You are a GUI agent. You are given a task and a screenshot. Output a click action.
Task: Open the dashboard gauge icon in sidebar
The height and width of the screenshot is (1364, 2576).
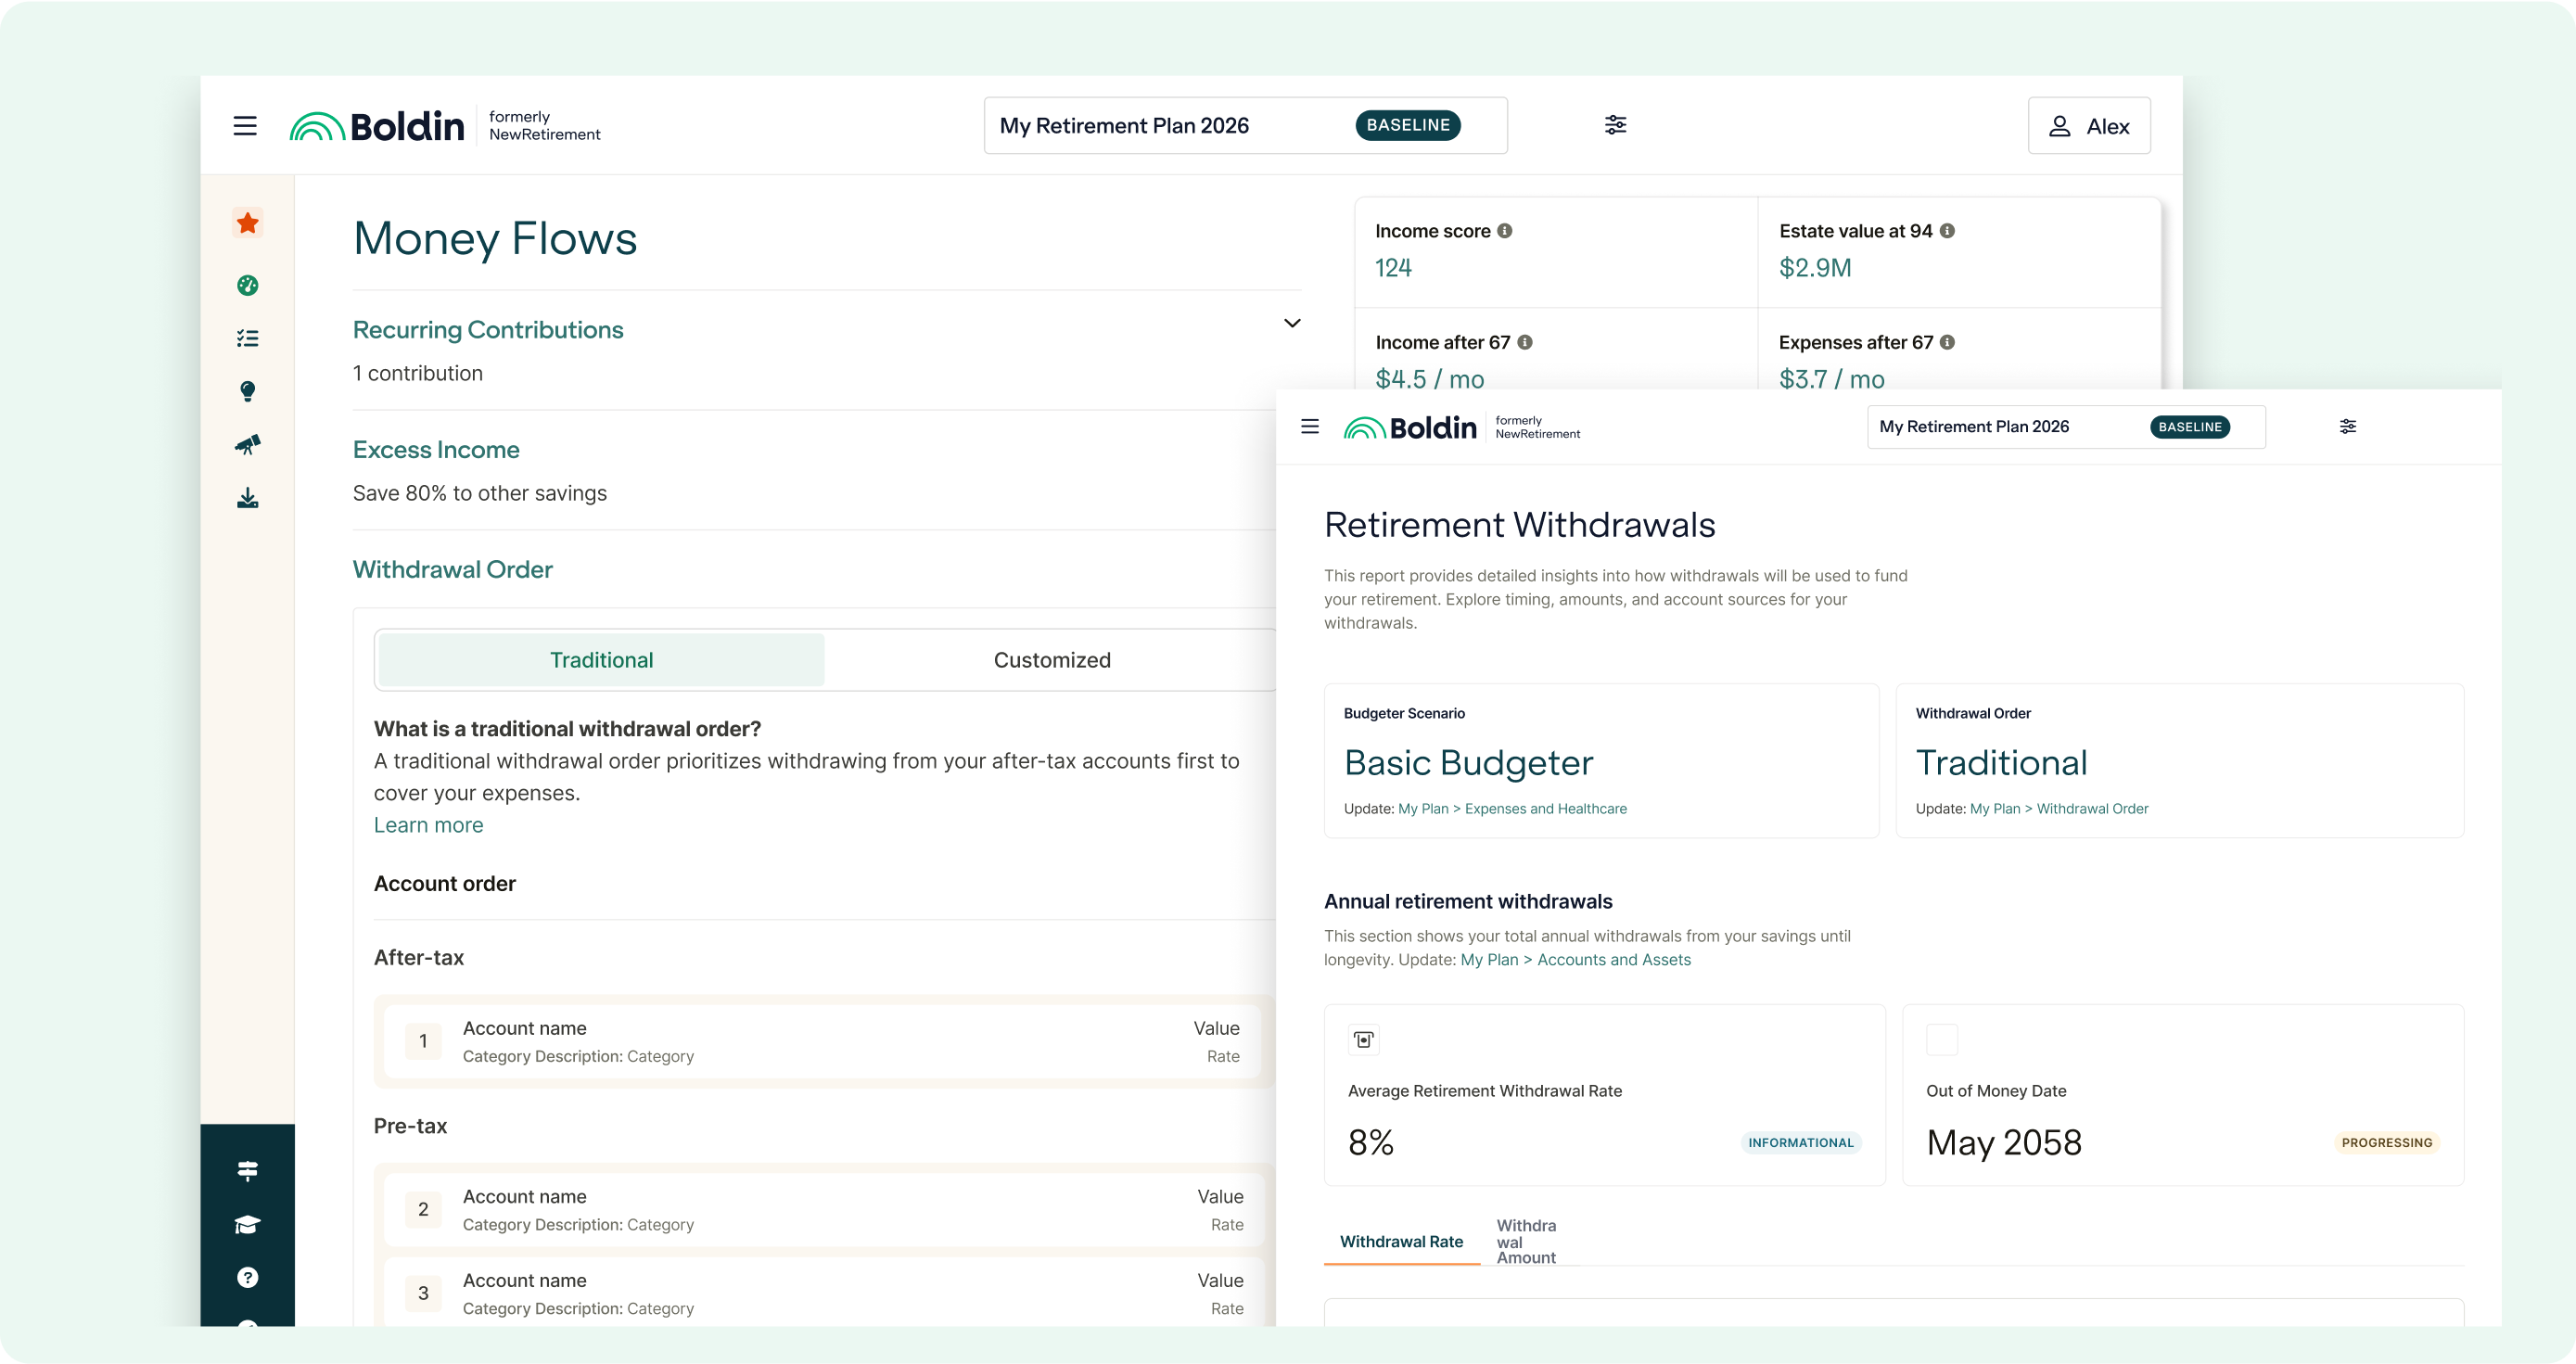point(248,286)
